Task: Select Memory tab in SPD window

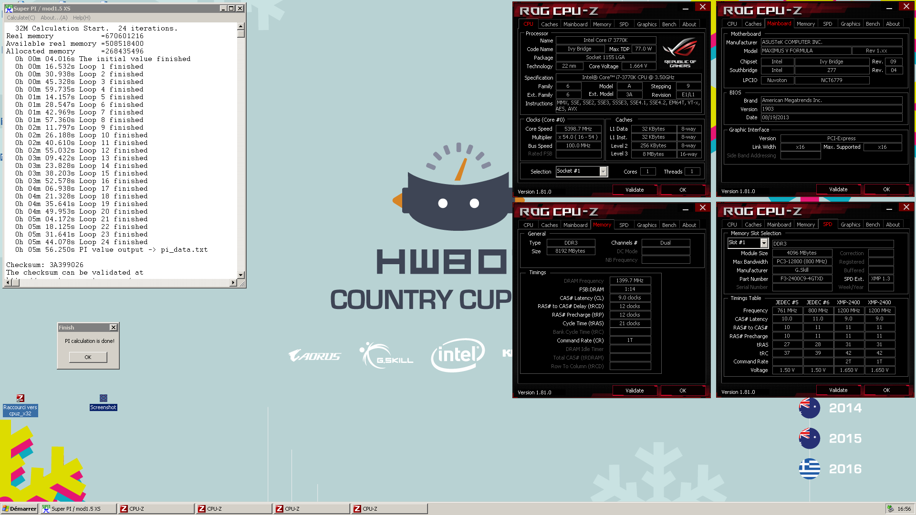Action: tap(805, 225)
